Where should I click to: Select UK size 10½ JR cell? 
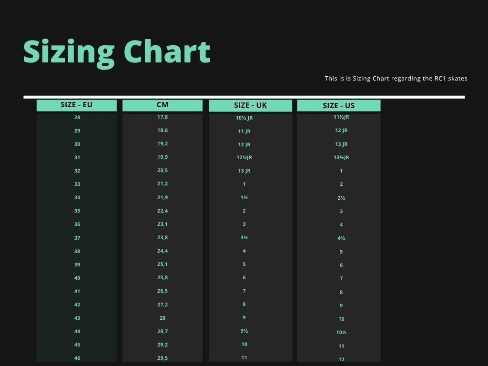click(244, 118)
